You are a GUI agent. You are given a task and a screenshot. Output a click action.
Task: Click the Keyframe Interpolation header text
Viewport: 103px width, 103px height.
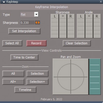click(x=51, y=7)
